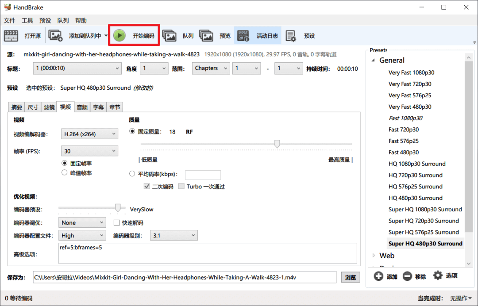
Task: Expand the Web presets group
Action: (374, 256)
